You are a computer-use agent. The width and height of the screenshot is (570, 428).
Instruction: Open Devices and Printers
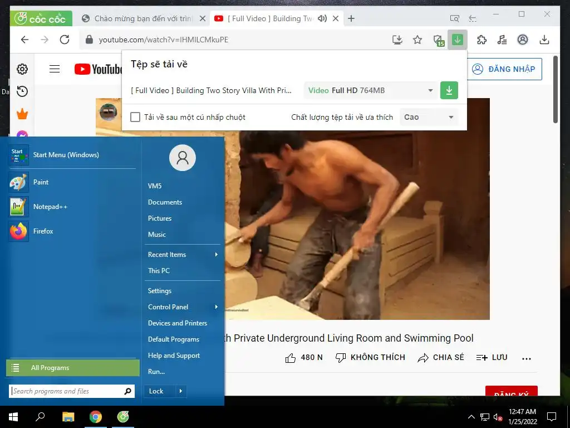point(178,323)
